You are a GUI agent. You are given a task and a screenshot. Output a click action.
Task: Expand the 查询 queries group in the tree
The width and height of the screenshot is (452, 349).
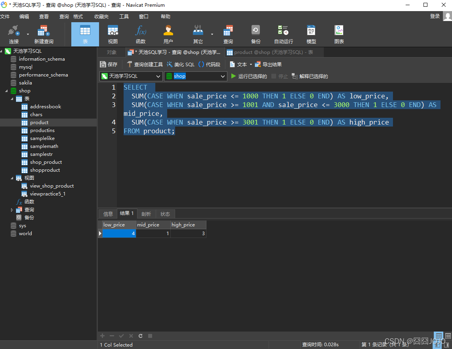(x=12, y=210)
